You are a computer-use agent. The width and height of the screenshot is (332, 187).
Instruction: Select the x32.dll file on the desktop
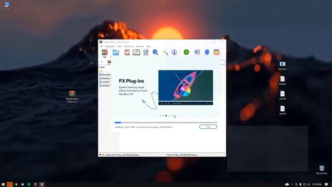pos(282,96)
